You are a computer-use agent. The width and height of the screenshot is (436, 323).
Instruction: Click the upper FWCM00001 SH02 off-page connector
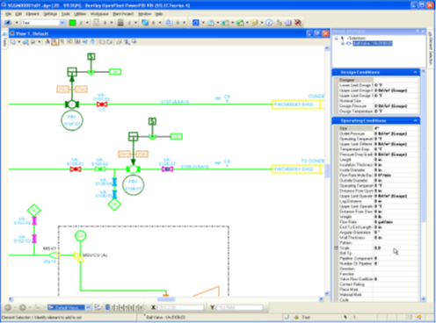(x=298, y=104)
